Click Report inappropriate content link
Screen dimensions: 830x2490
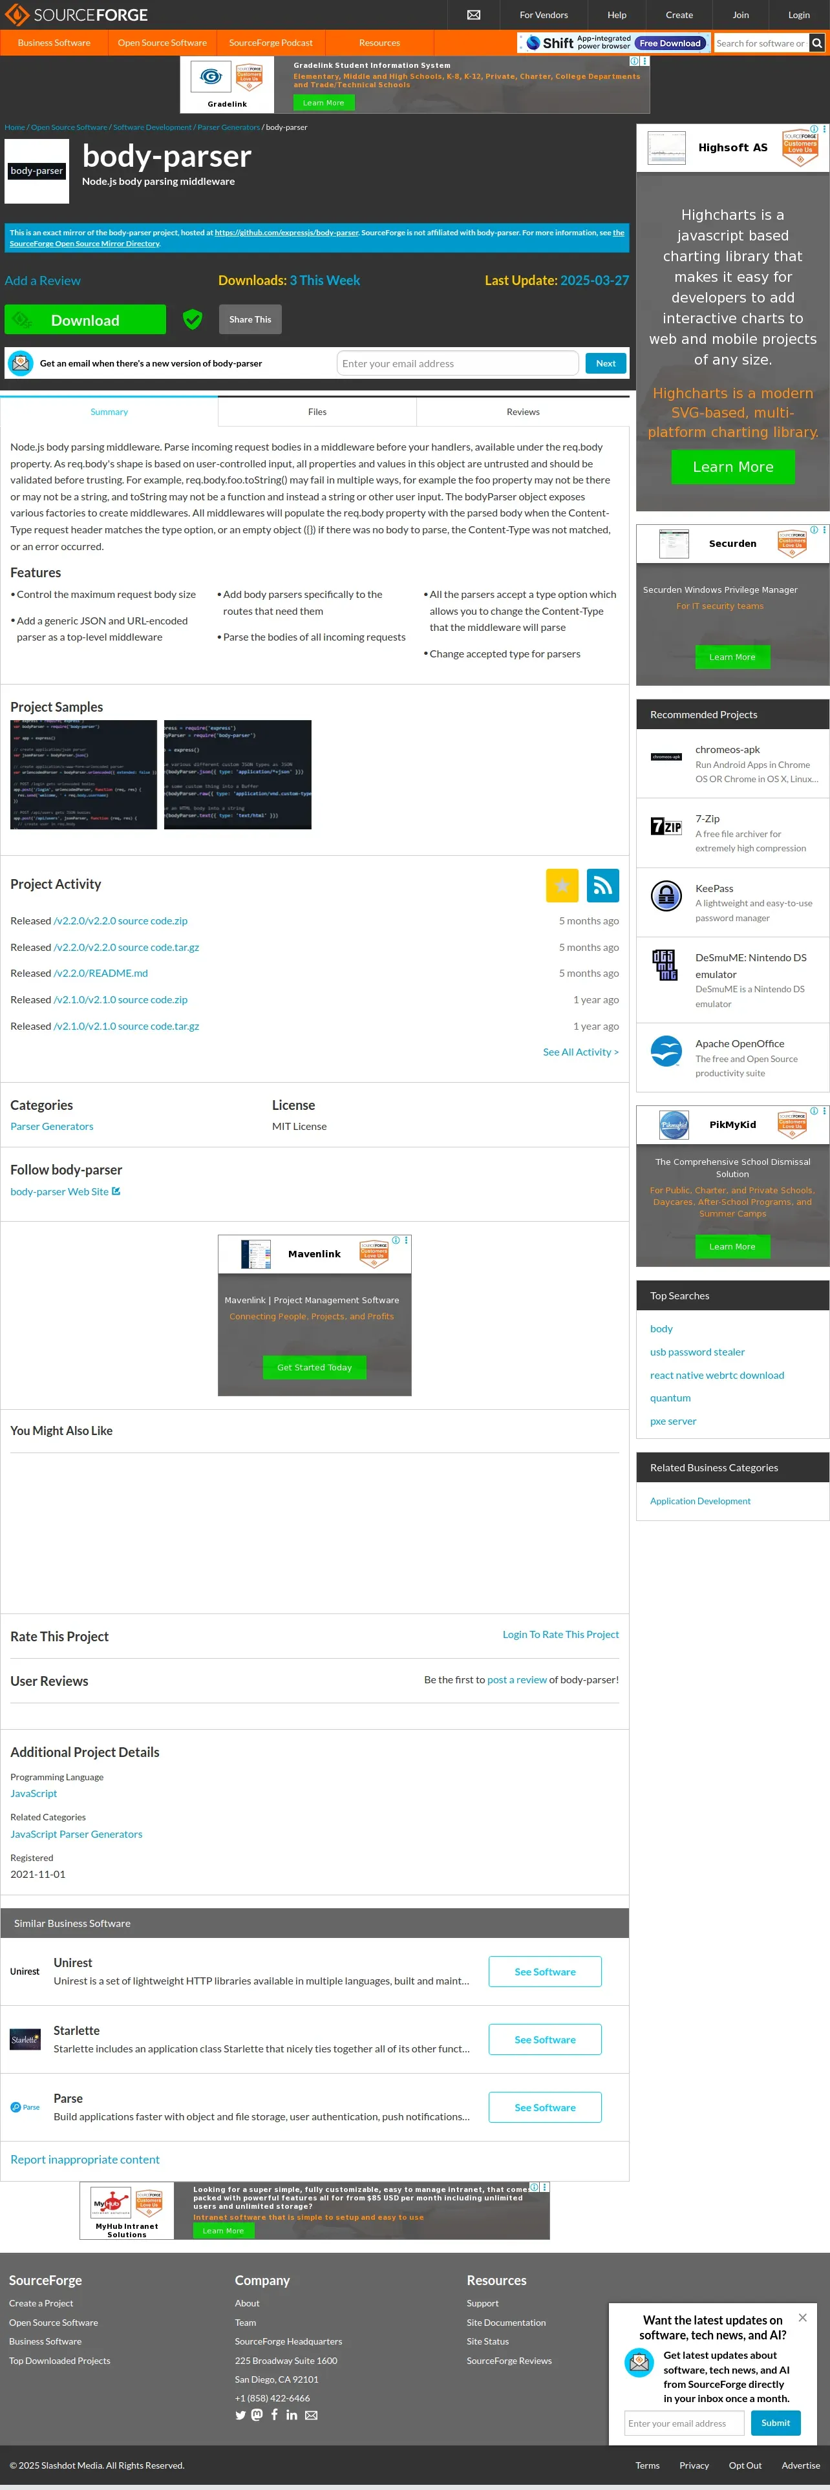pos(85,2160)
